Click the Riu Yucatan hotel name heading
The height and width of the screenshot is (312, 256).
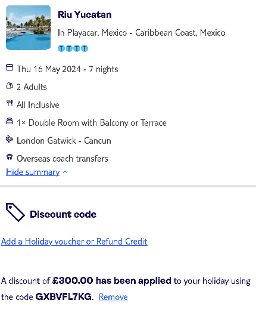[x=85, y=15]
